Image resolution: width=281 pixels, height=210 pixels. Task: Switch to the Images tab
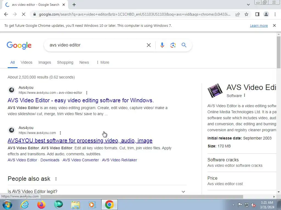pyautogui.click(x=45, y=62)
